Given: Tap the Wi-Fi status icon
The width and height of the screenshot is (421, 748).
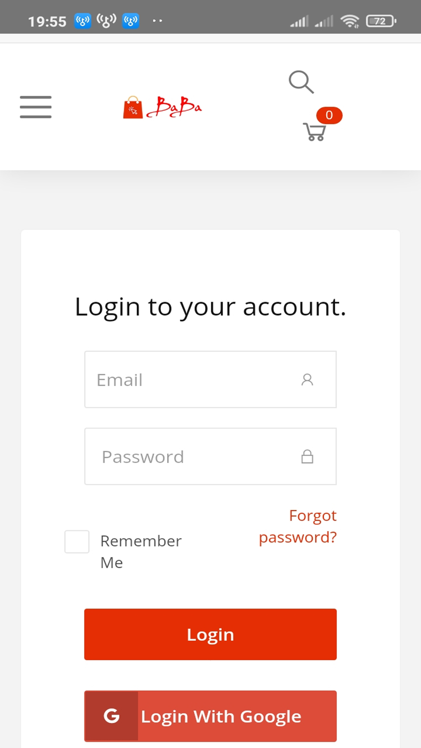Looking at the screenshot, I should coord(350,21).
